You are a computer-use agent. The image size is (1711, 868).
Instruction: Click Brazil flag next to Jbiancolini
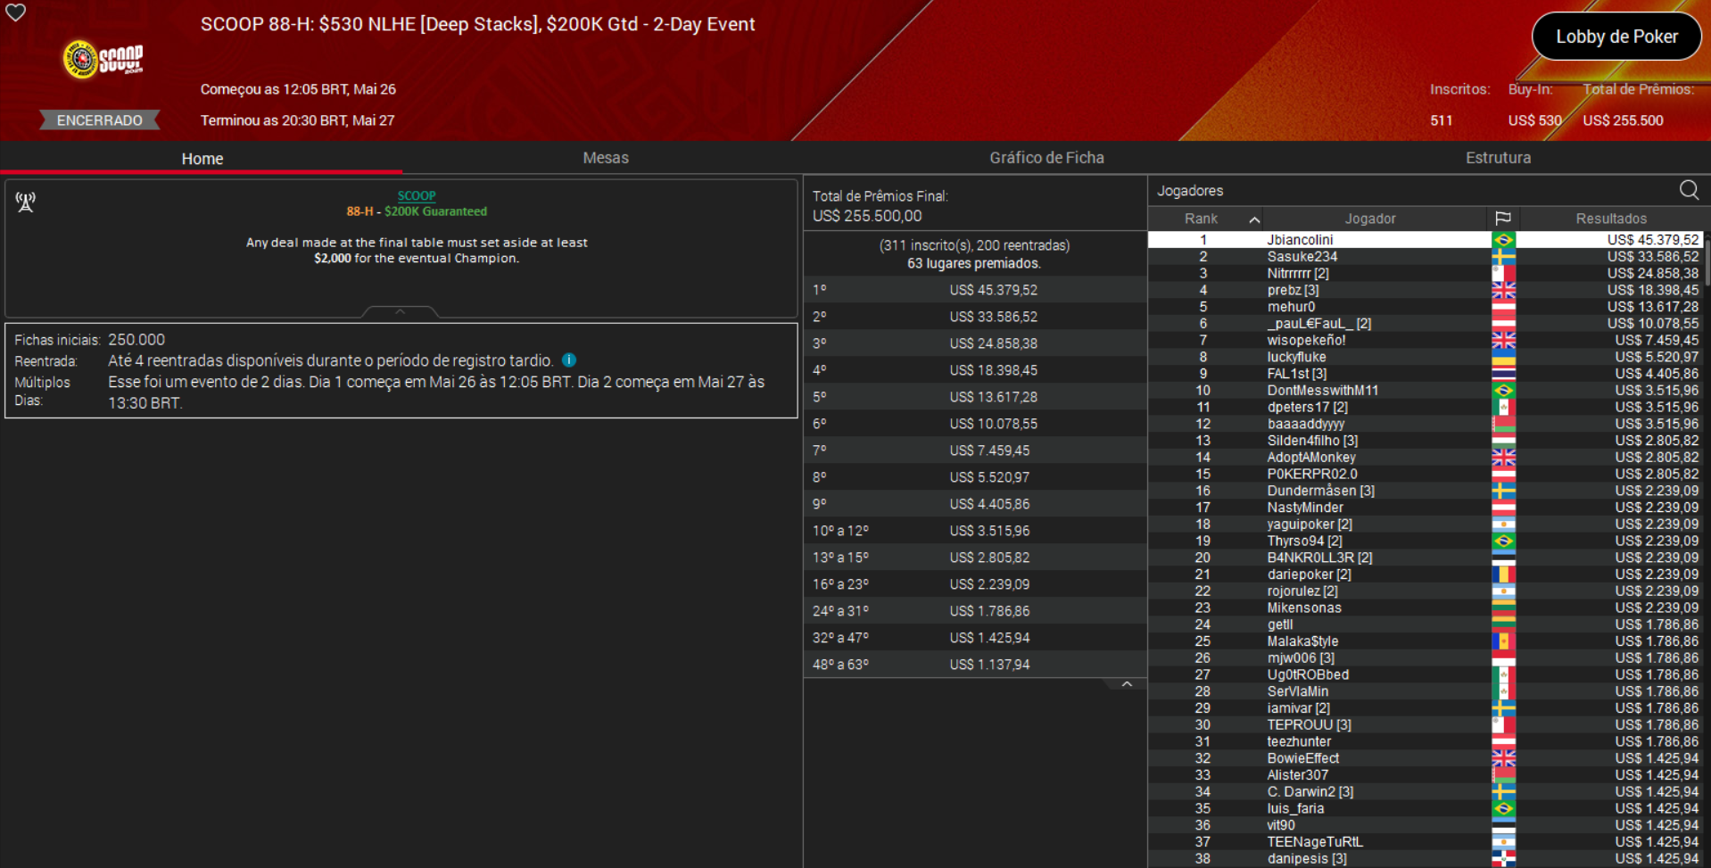(x=1503, y=240)
